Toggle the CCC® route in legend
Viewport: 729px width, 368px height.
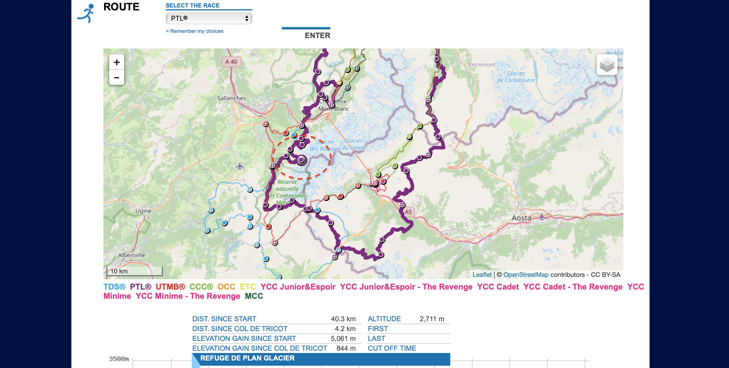tap(201, 287)
